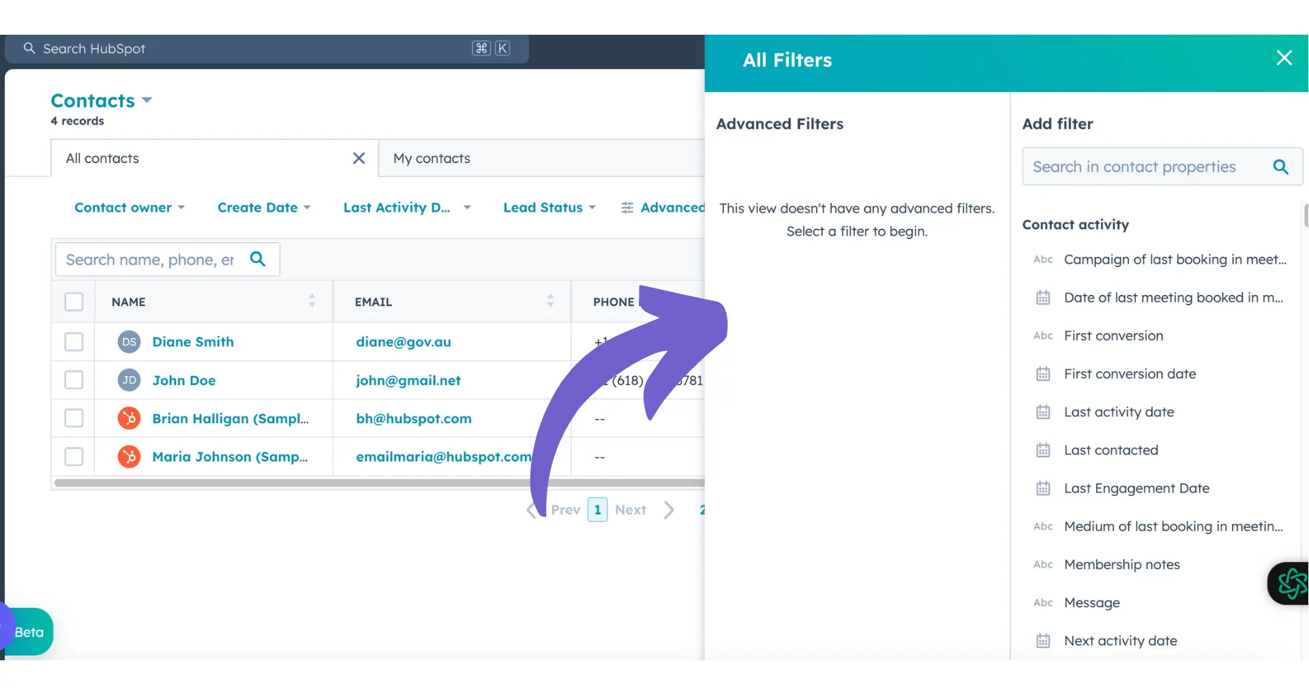This screenshot has height=695, width=1309.
Task: Check the box for Diane Smith
Action: (x=74, y=342)
